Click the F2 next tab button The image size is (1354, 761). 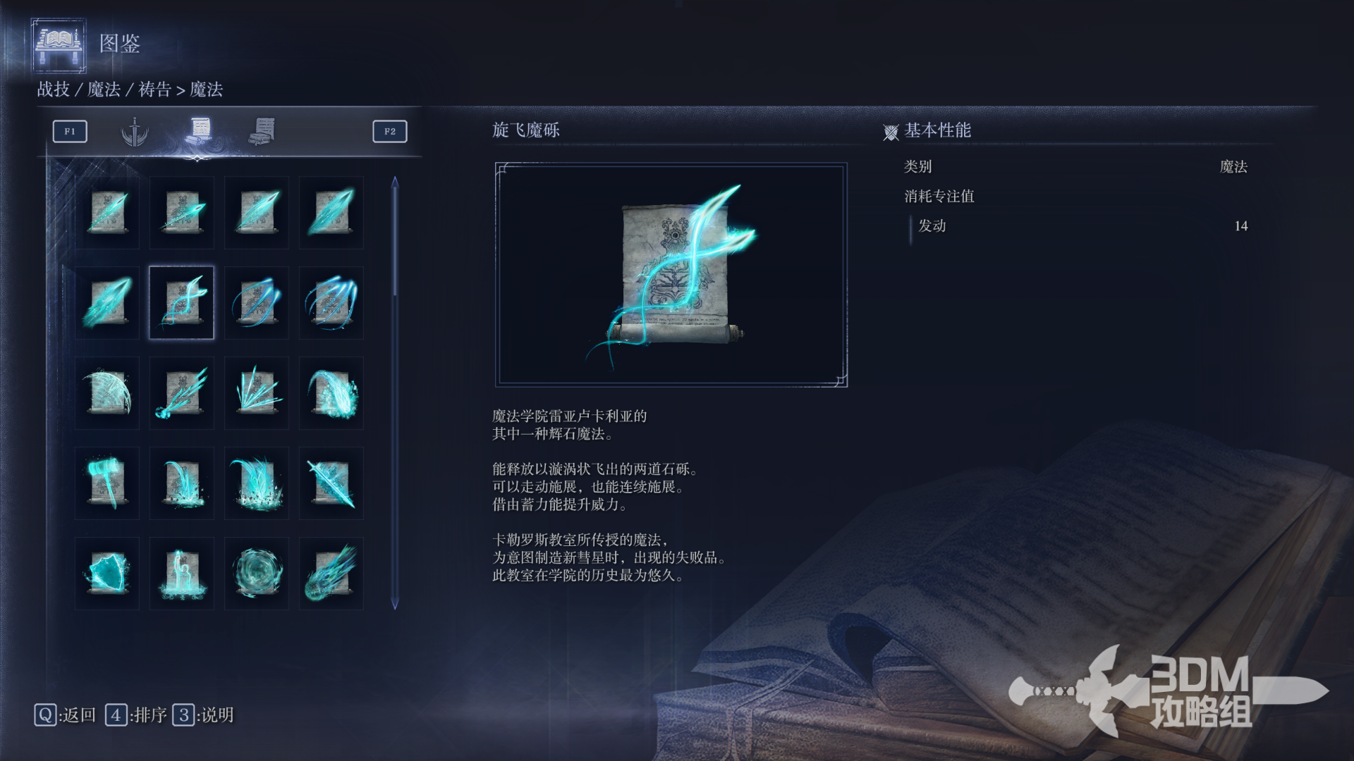[390, 131]
